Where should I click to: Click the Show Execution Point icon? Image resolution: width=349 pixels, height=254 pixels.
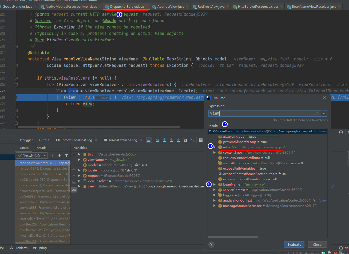[x=149, y=140]
